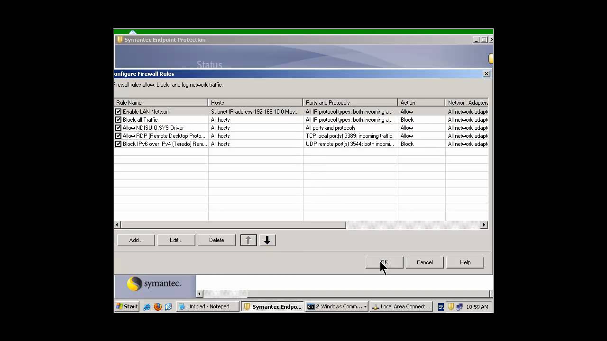Launch Firefox from quick launch
The height and width of the screenshot is (341, 607).
[158, 307]
